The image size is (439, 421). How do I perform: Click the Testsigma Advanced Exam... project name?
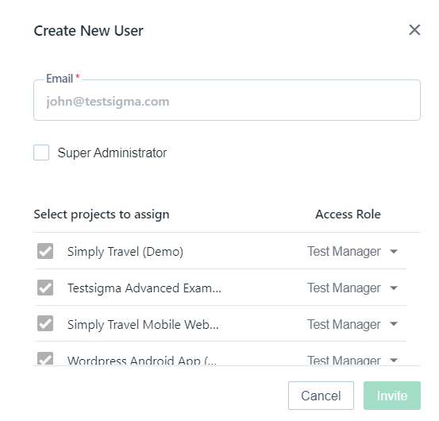(144, 288)
